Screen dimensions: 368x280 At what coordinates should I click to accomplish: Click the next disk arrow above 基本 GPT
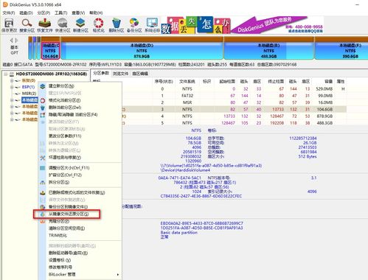(16, 41)
